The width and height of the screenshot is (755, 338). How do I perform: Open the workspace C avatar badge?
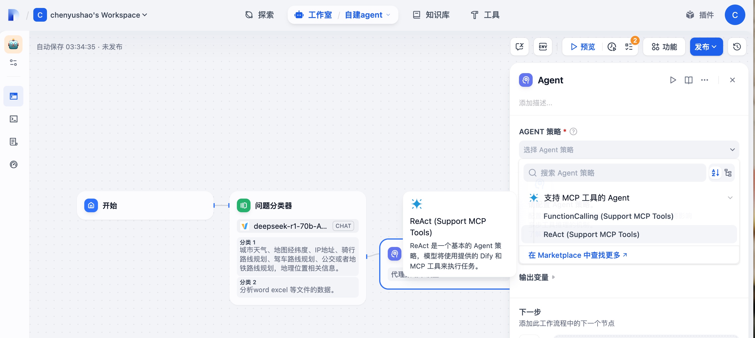[40, 15]
